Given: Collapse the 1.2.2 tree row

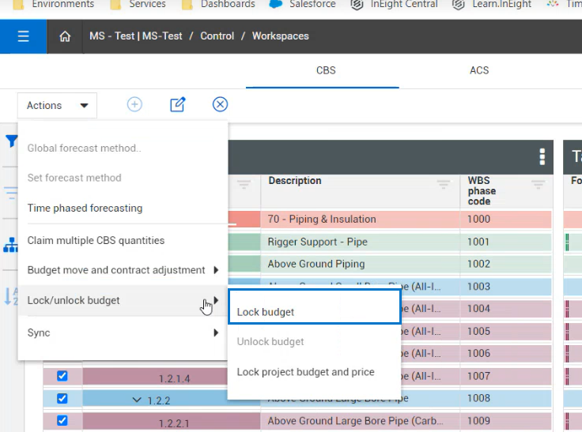Looking at the screenshot, I should pos(137,400).
